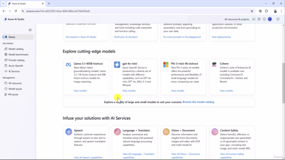This screenshot has height=160, width=285.
Task: Click the Azure OpenAI sidebar icon
Action: 6,66
